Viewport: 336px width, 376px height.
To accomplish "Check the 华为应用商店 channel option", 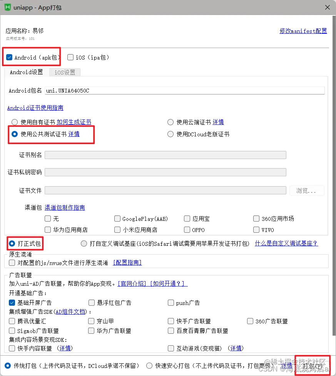I will pos(48,230).
